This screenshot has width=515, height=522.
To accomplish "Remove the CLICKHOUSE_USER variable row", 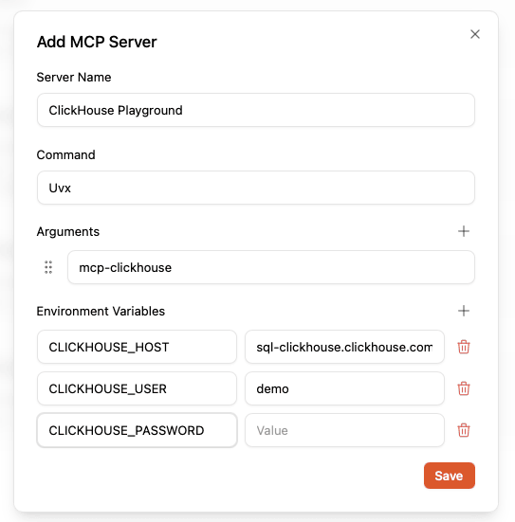I will 464,388.
